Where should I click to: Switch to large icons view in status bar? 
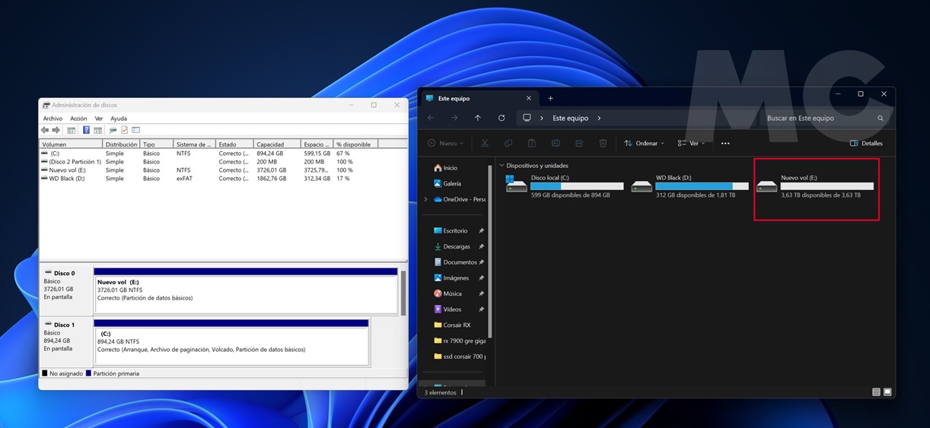[887, 392]
